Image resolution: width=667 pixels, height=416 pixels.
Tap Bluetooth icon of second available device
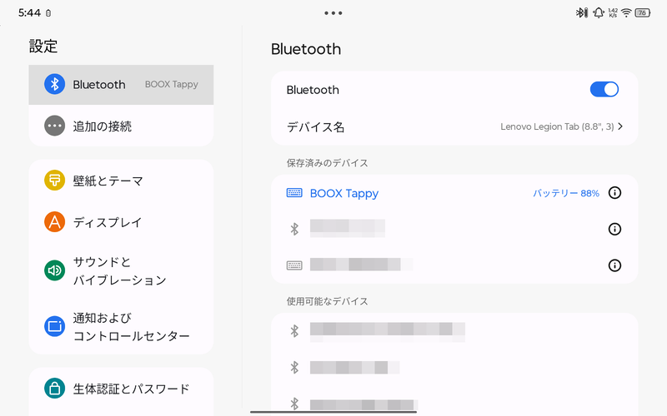tap(294, 367)
